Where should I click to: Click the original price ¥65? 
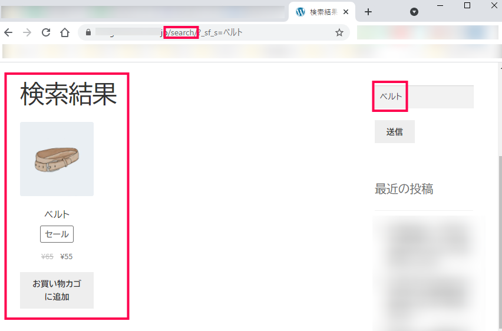click(47, 256)
